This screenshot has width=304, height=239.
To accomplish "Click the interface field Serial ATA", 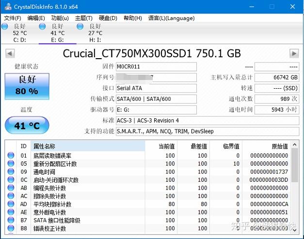I will [156, 88].
